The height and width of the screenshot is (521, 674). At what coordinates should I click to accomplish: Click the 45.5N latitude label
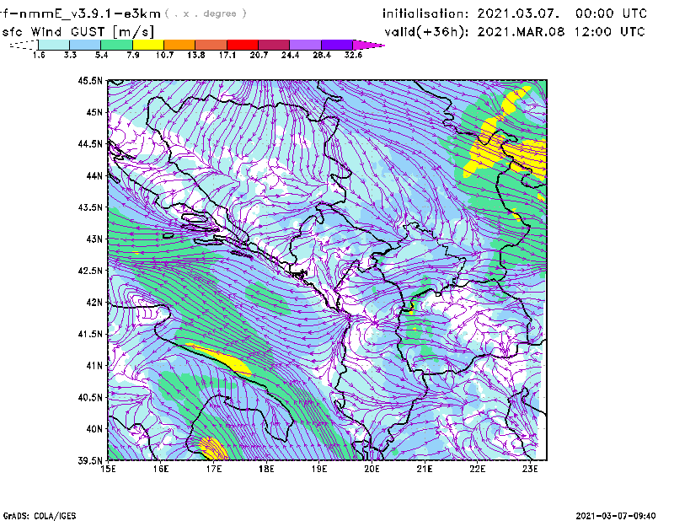[91, 80]
